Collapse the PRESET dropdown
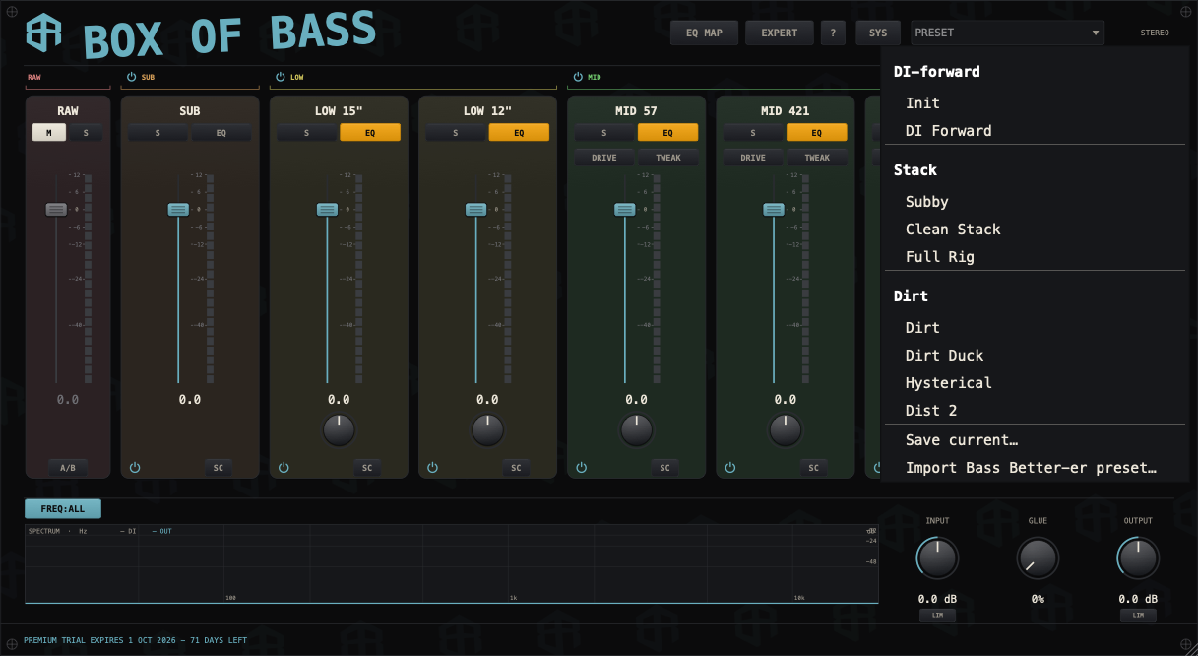The image size is (1198, 656). 1007,33
